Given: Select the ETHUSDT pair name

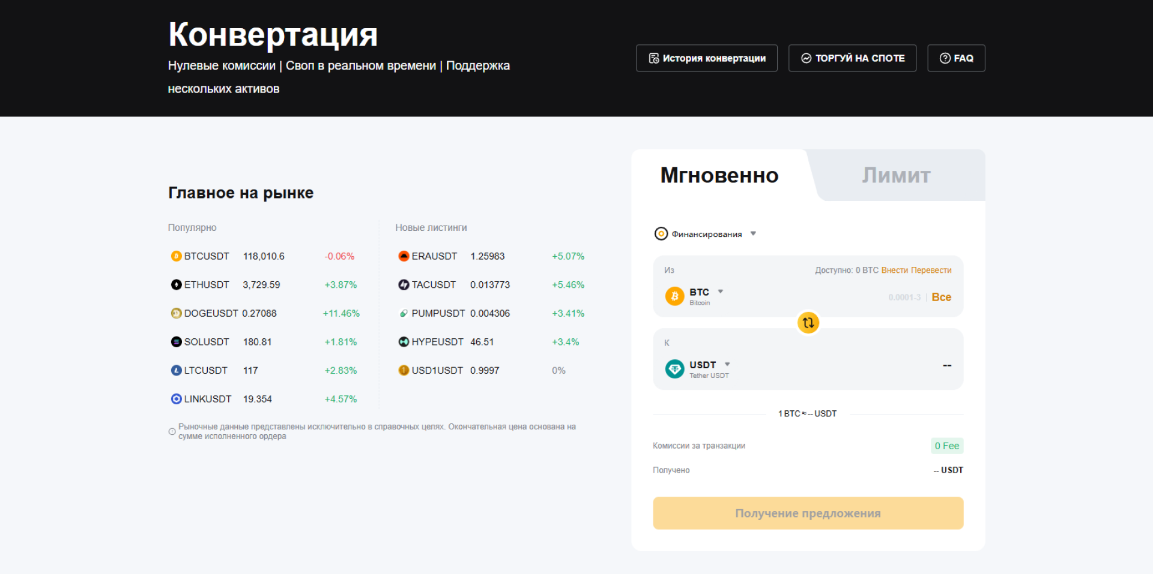Looking at the screenshot, I should (x=207, y=285).
